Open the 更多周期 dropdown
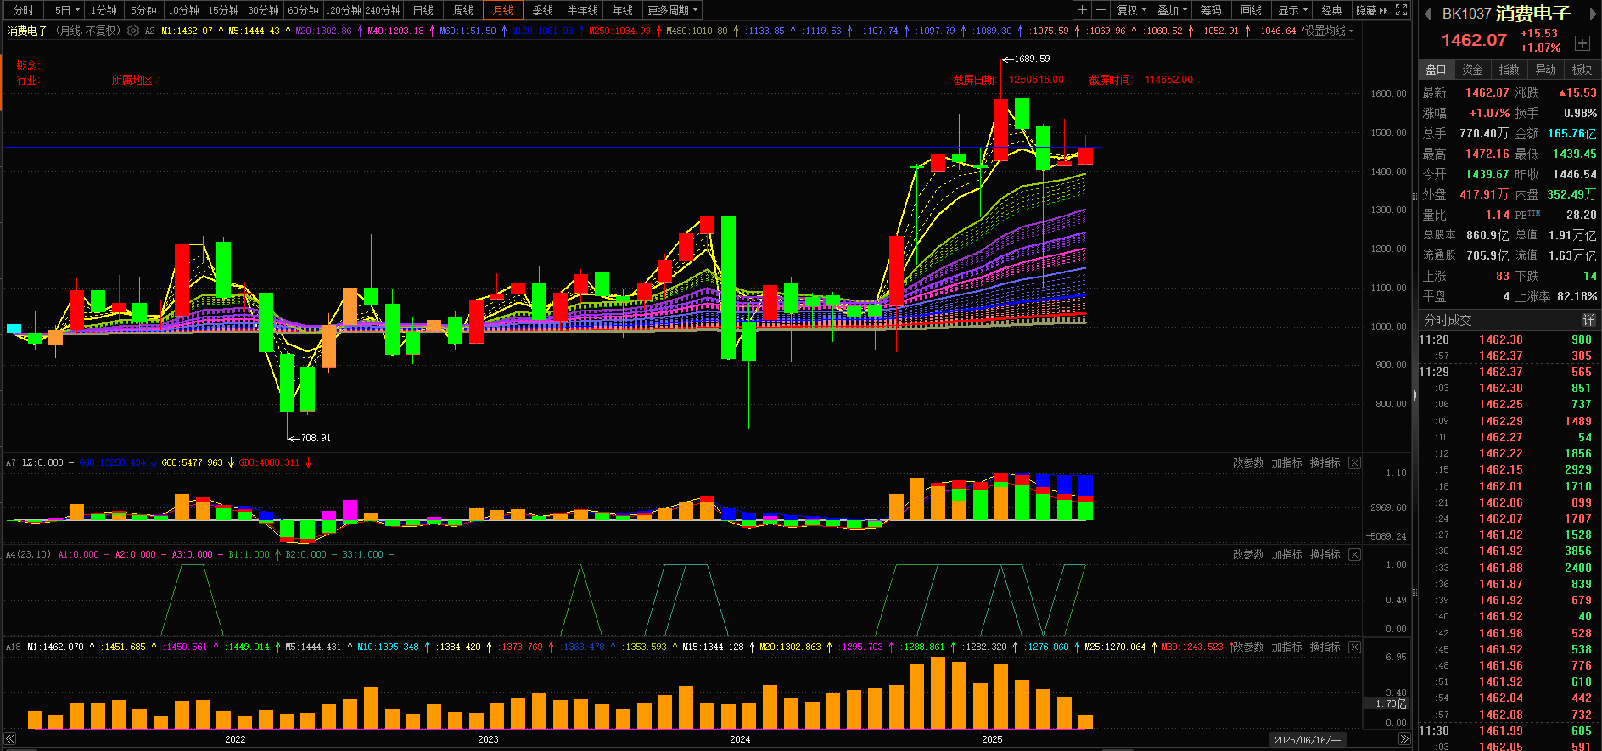 672,10
